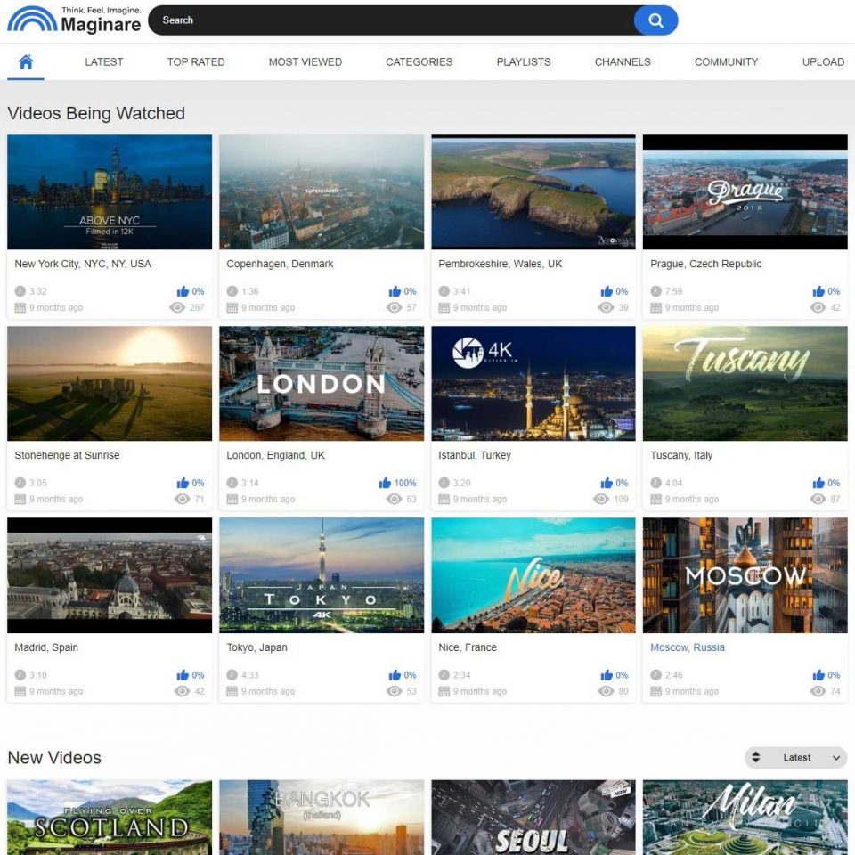
Task: Click in the Search input field
Action: [392, 20]
